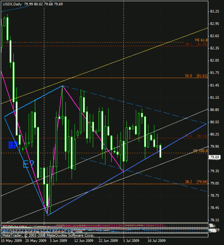Click the highlighted 79.69 current price tag

215,157
